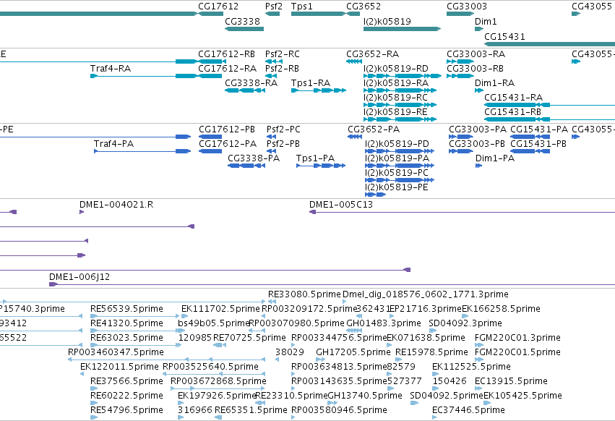Click protein CG17612-PB label
Screen dimensions: 615x421
coord(227,129)
